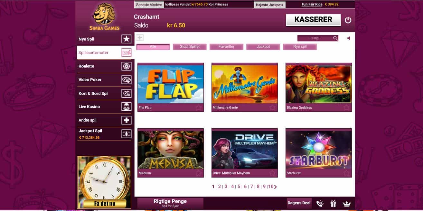Go to page 5 of games

[x=239, y=187]
